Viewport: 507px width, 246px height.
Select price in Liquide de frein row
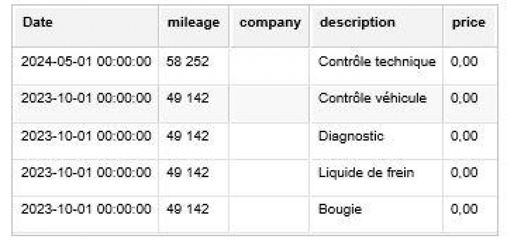point(464,173)
